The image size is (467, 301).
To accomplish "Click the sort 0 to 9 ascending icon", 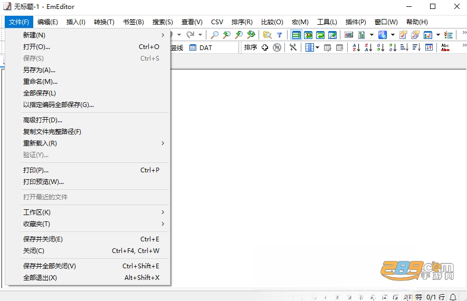I will [380, 47].
